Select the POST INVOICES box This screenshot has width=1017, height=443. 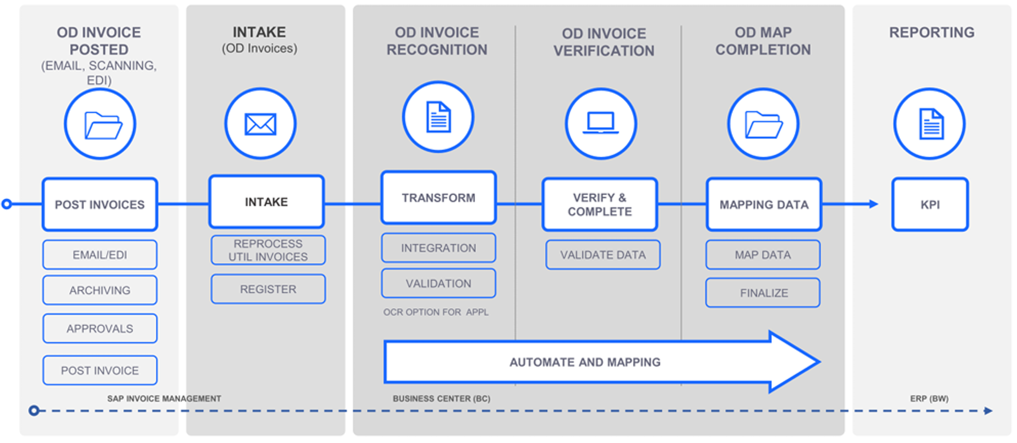tap(100, 205)
